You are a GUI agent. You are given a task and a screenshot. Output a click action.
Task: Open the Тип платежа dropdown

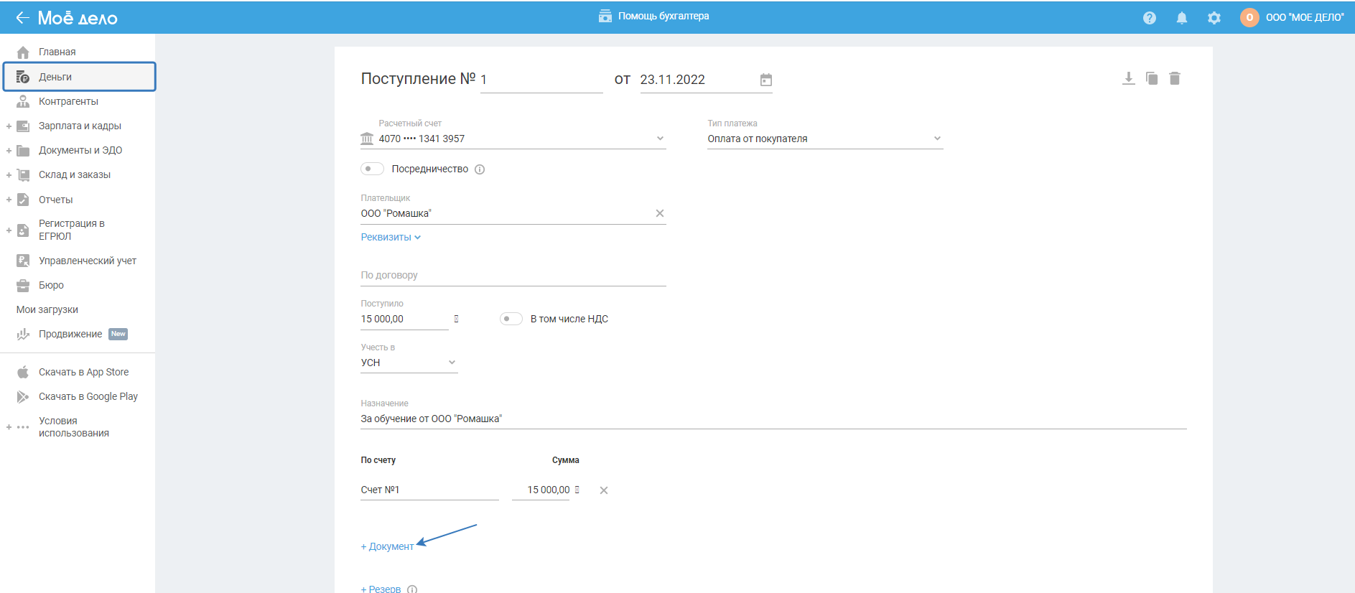(x=937, y=139)
